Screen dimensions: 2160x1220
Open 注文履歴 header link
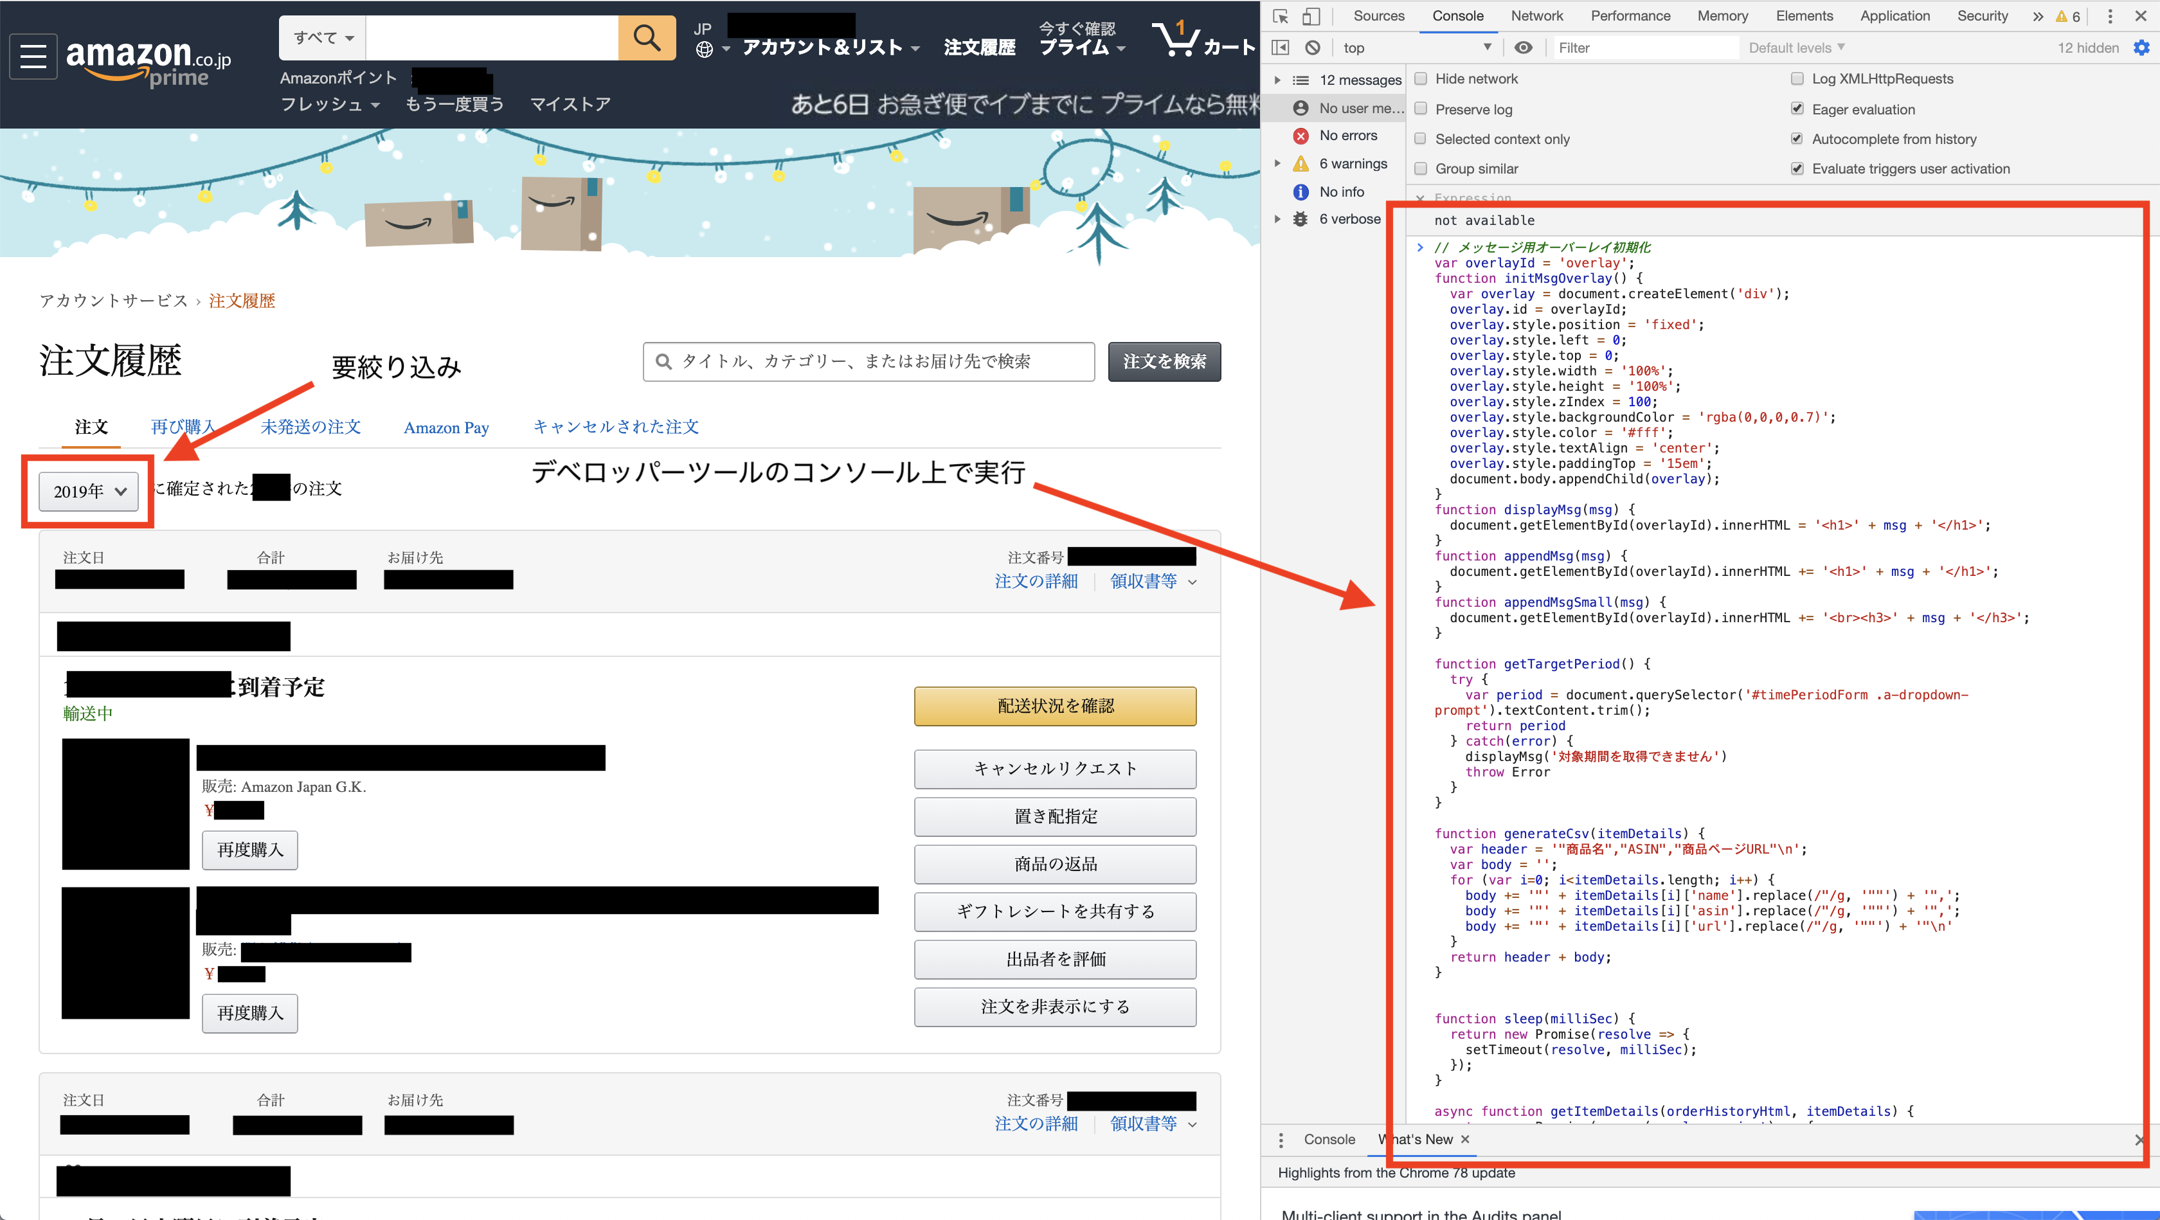979,48
